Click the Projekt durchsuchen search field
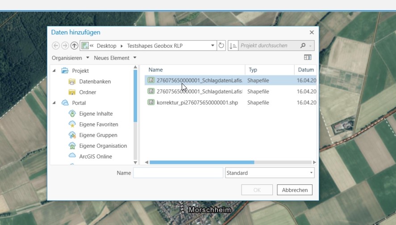This screenshot has height=225, width=396. [269, 46]
